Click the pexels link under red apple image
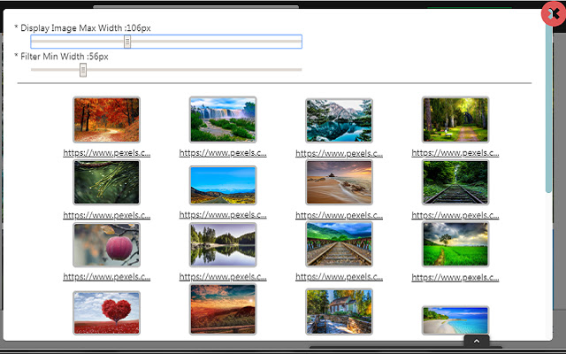 (106, 276)
